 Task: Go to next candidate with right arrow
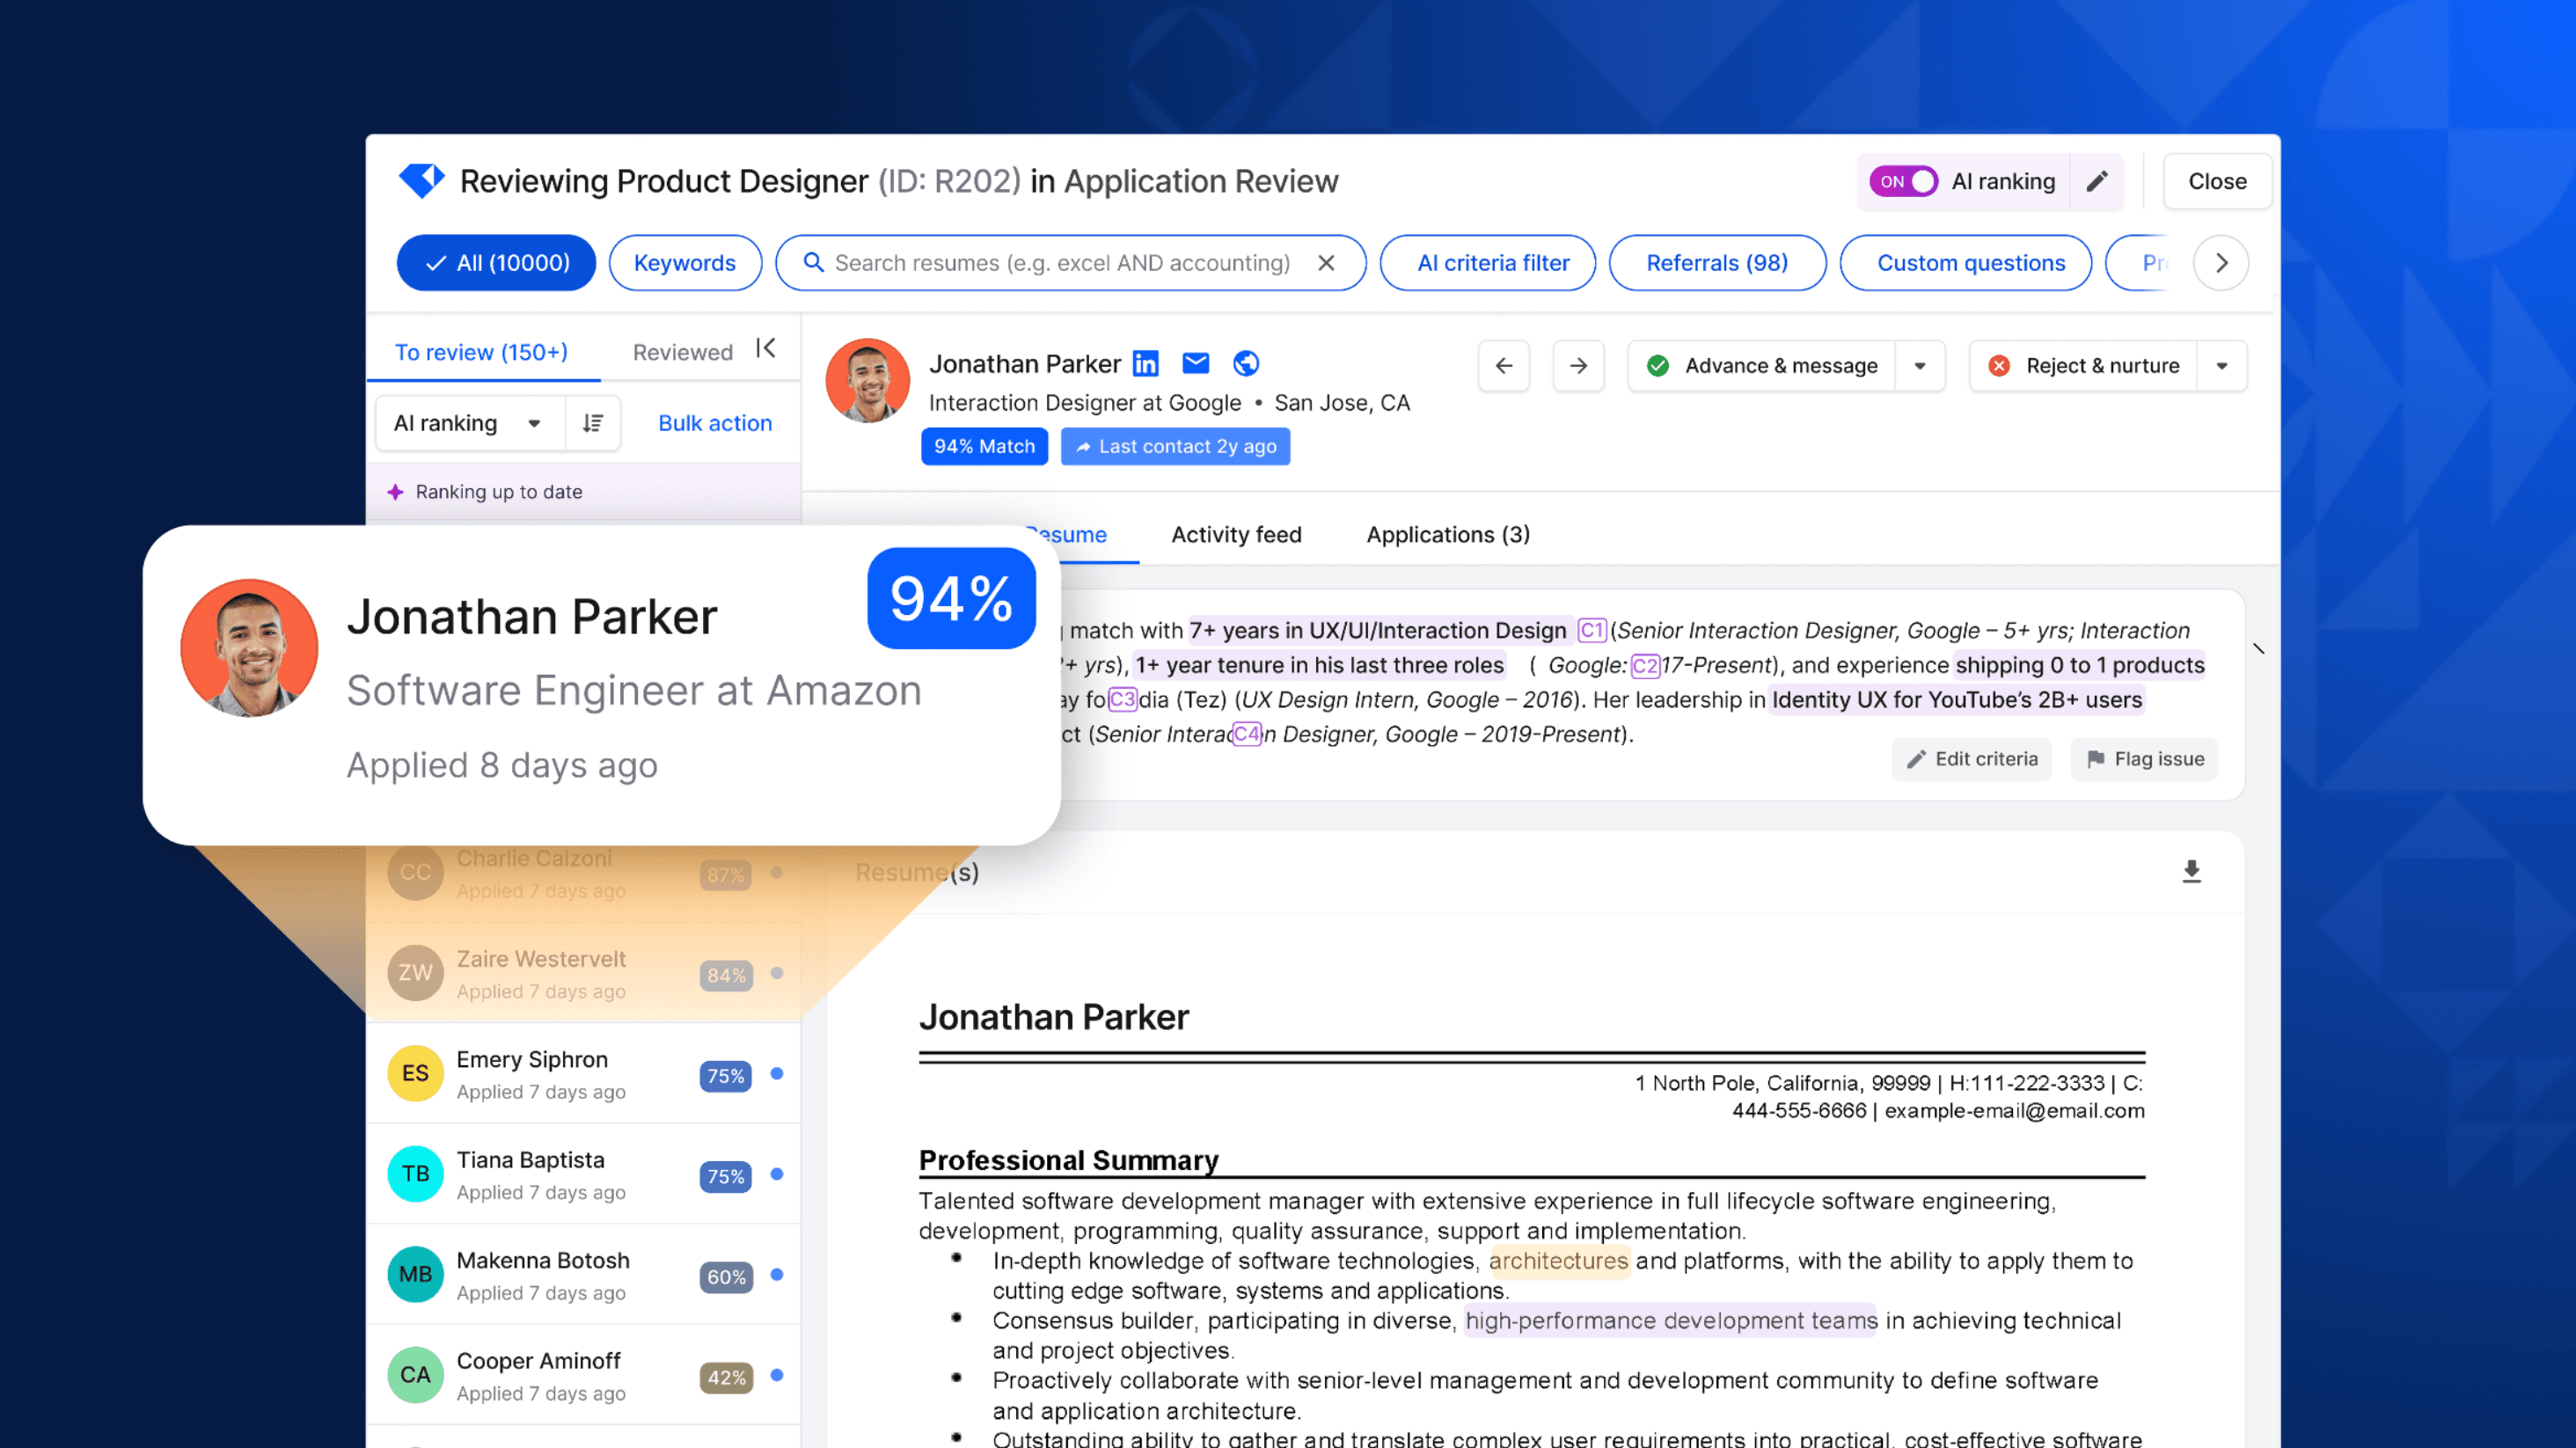point(1577,366)
